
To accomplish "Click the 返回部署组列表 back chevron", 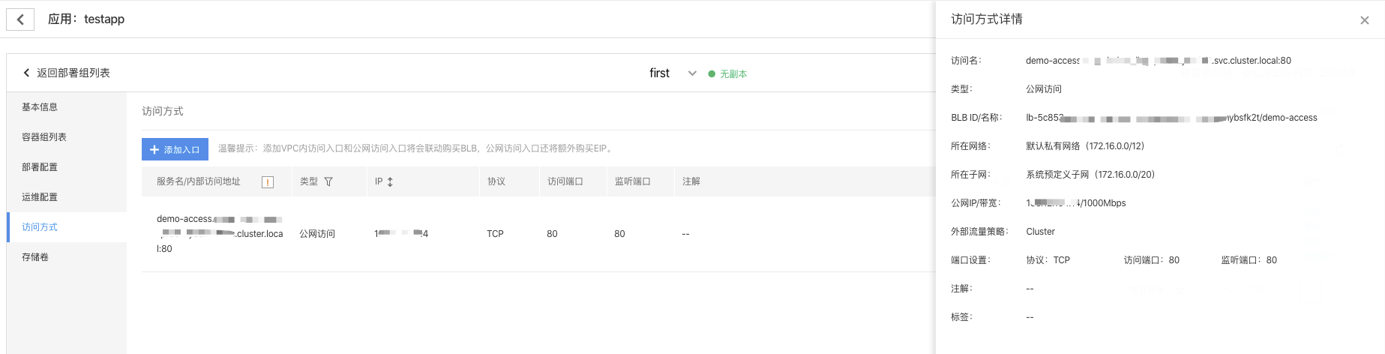I will point(26,73).
